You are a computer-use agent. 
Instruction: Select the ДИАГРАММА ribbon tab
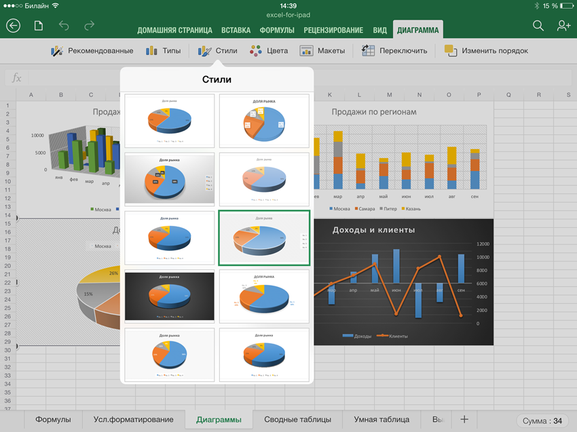coord(418,30)
